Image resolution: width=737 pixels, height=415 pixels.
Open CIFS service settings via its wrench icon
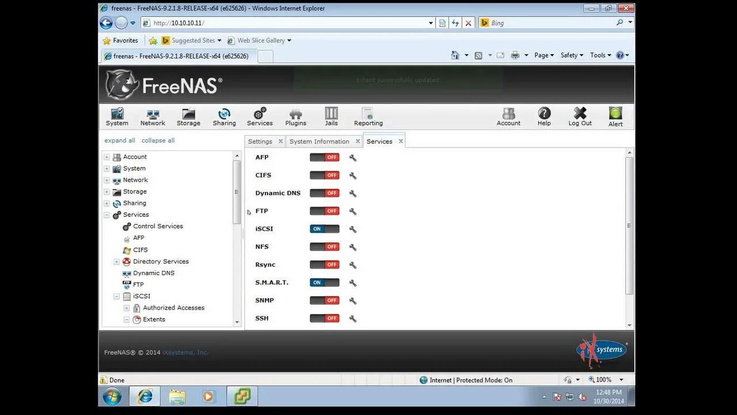352,175
